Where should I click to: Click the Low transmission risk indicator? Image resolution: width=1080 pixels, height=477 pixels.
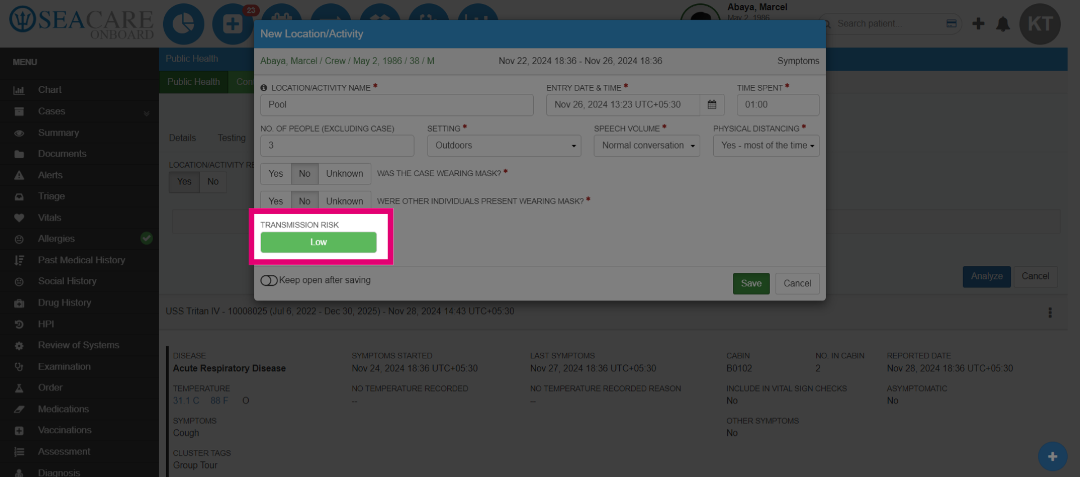coord(318,242)
